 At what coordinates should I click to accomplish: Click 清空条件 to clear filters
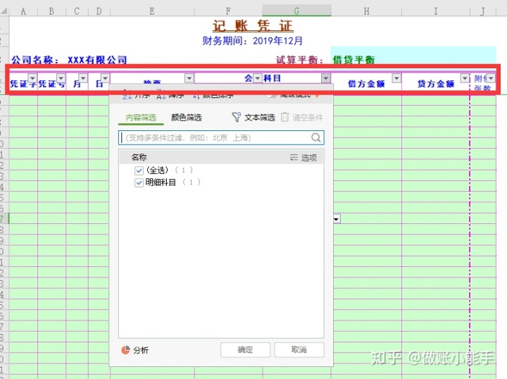click(308, 118)
